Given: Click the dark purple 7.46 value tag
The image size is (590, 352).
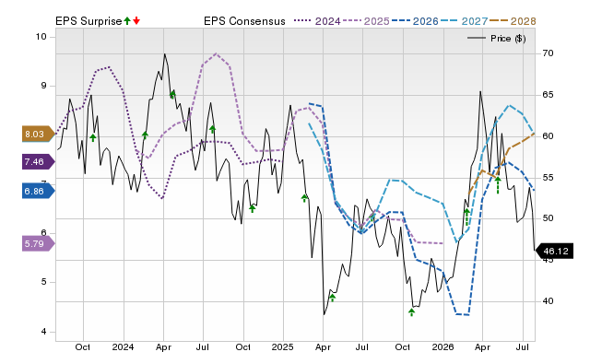Looking at the screenshot, I should point(38,161).
